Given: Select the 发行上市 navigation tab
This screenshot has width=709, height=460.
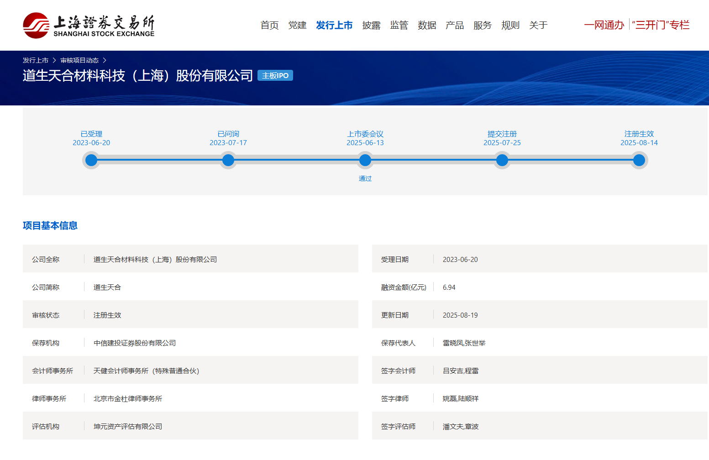Looking at the screenshot, I should tap(334, 25).
